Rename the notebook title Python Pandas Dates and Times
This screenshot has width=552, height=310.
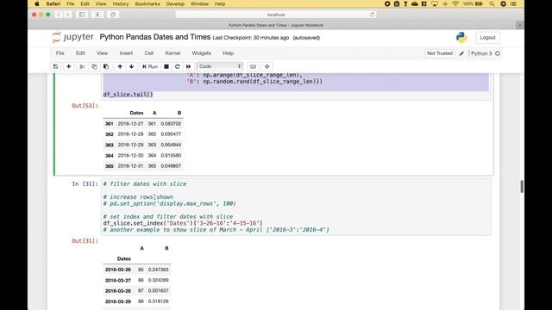pos(155,37)
